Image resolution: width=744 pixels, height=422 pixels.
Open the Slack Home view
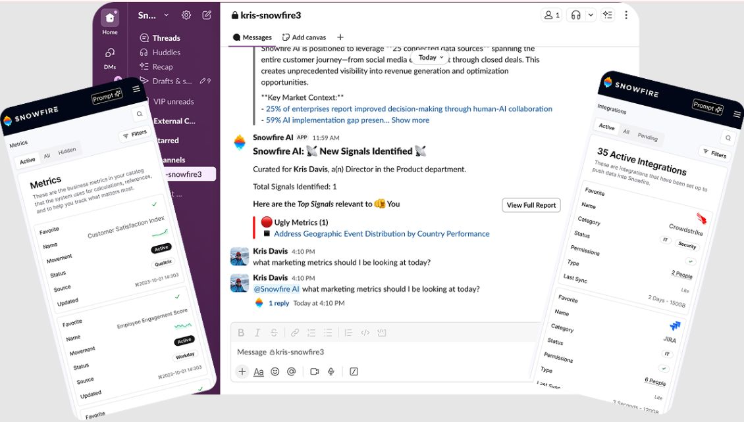pyautogui.click(x=109, y=22)
